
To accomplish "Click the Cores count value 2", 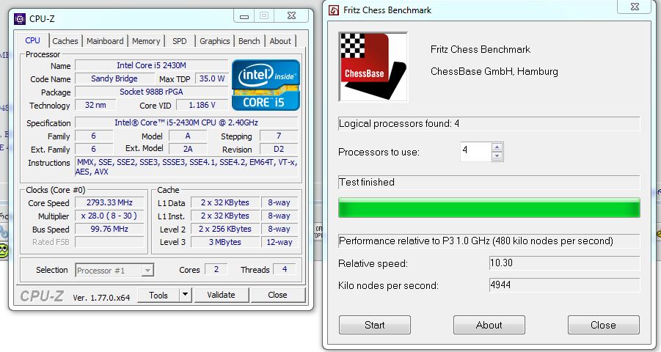I will (x=216, y=269).
